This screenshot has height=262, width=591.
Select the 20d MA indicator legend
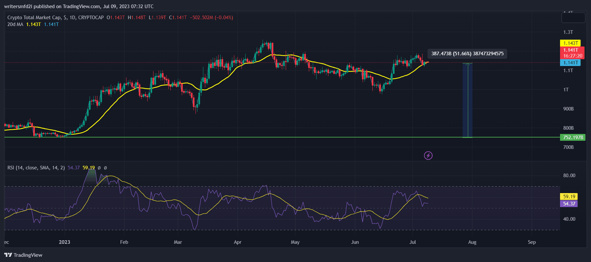[15, 24]
